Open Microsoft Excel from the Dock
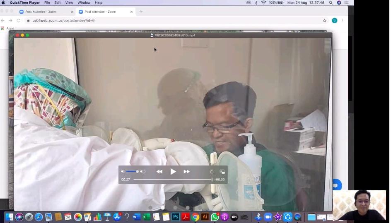This screenshot has height=223, width=391. 146,217
